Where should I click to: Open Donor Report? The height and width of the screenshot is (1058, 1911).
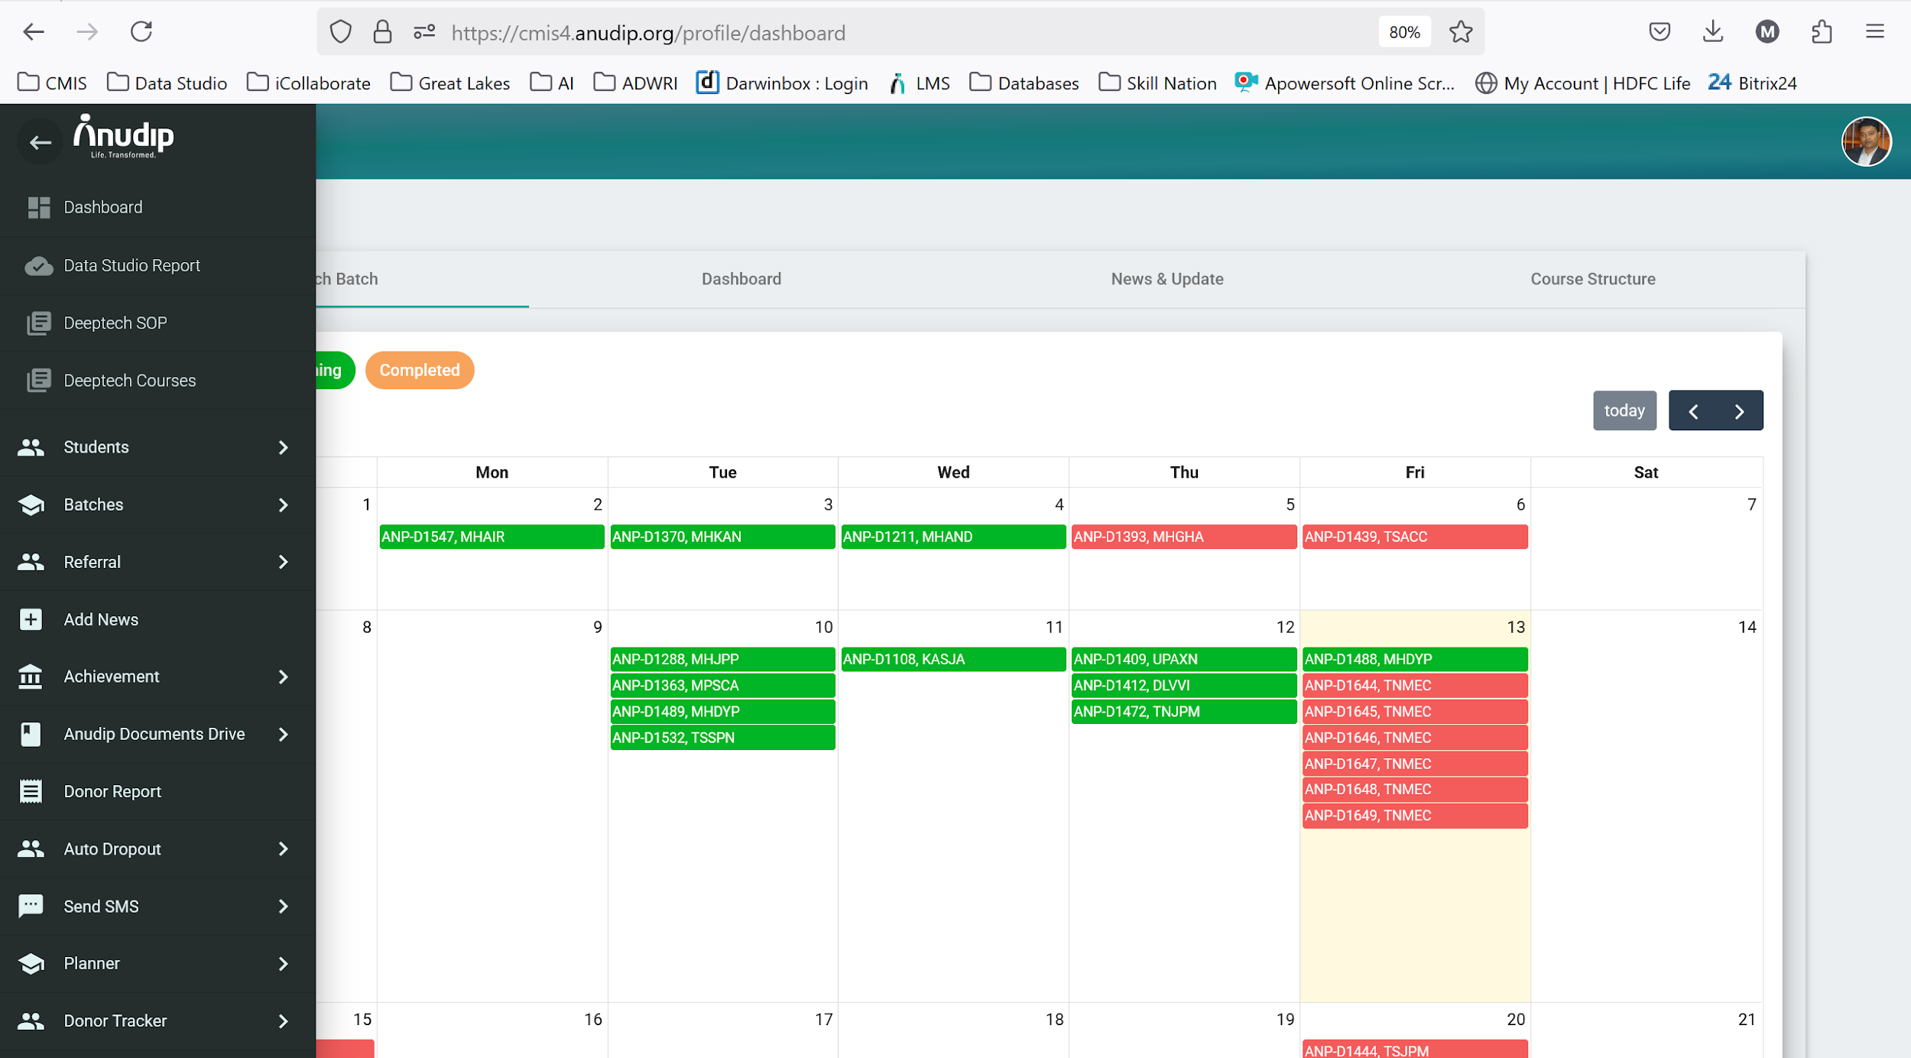(112, 791)
